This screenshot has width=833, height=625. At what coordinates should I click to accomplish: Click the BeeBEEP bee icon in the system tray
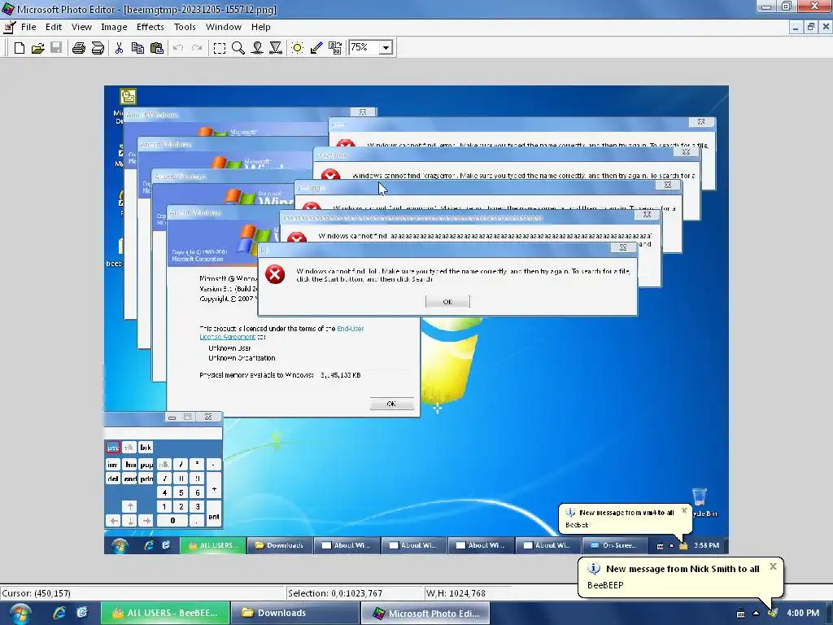[773, 614]
